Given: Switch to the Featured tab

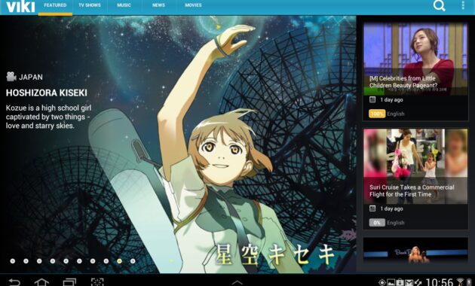Looking at the screenshot, I should [55, 5].
